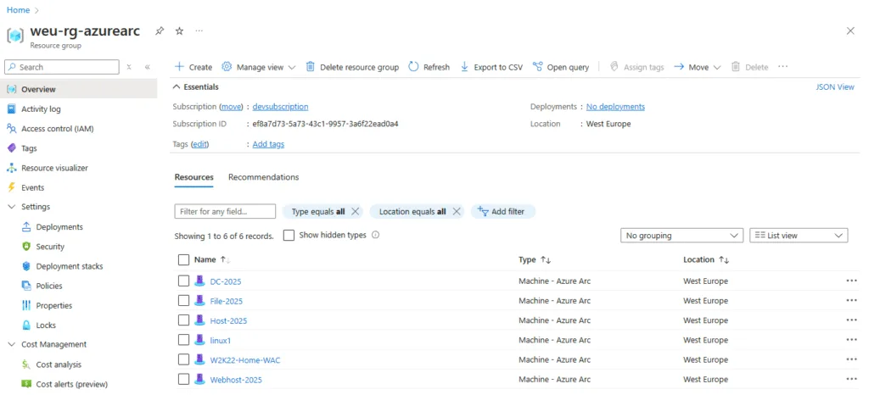Remove the Location equals all filter

[x=456, y=211]
